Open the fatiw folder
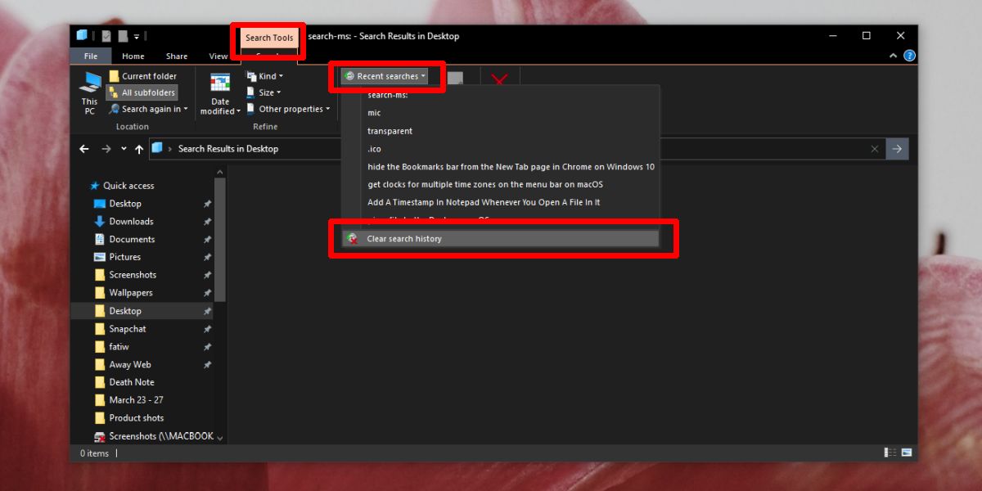This screenshot has height=491, width=982. 119,347
